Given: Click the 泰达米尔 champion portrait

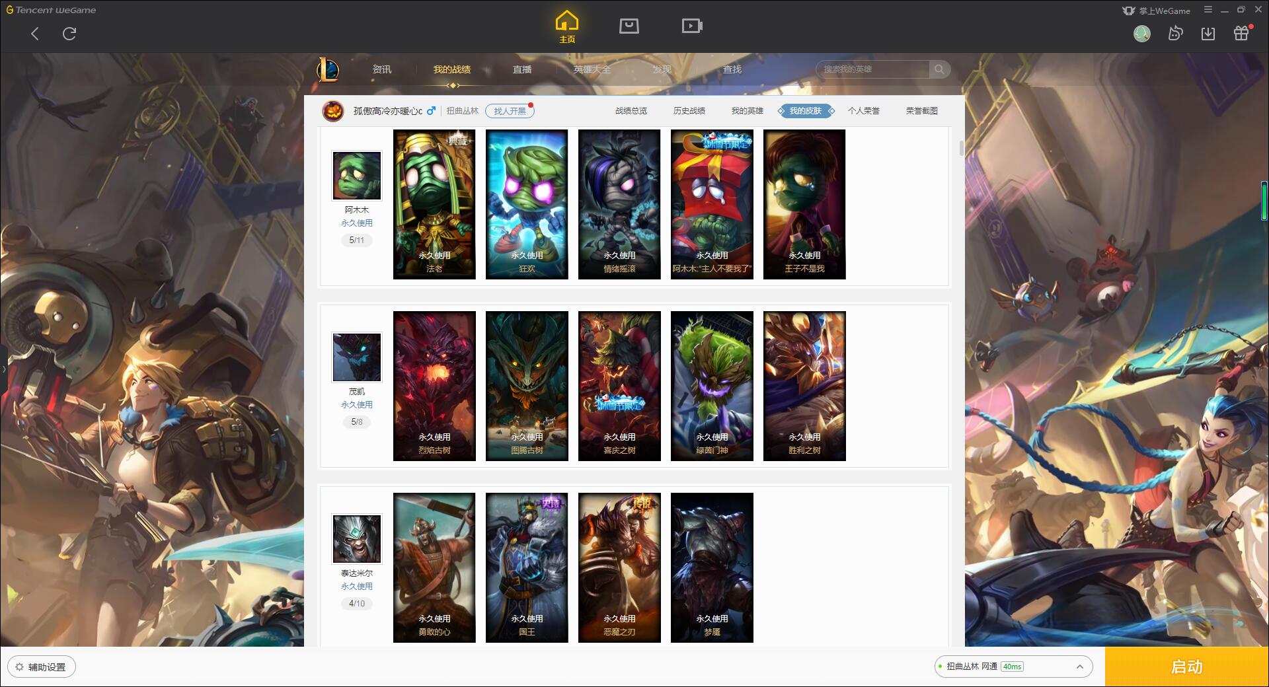Looking at the screenshot, I should point(357,539).
